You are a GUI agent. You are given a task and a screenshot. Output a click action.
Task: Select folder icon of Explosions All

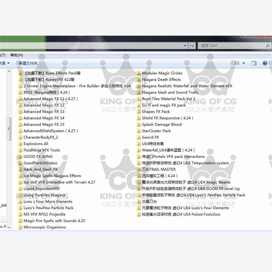coord(20,144)
